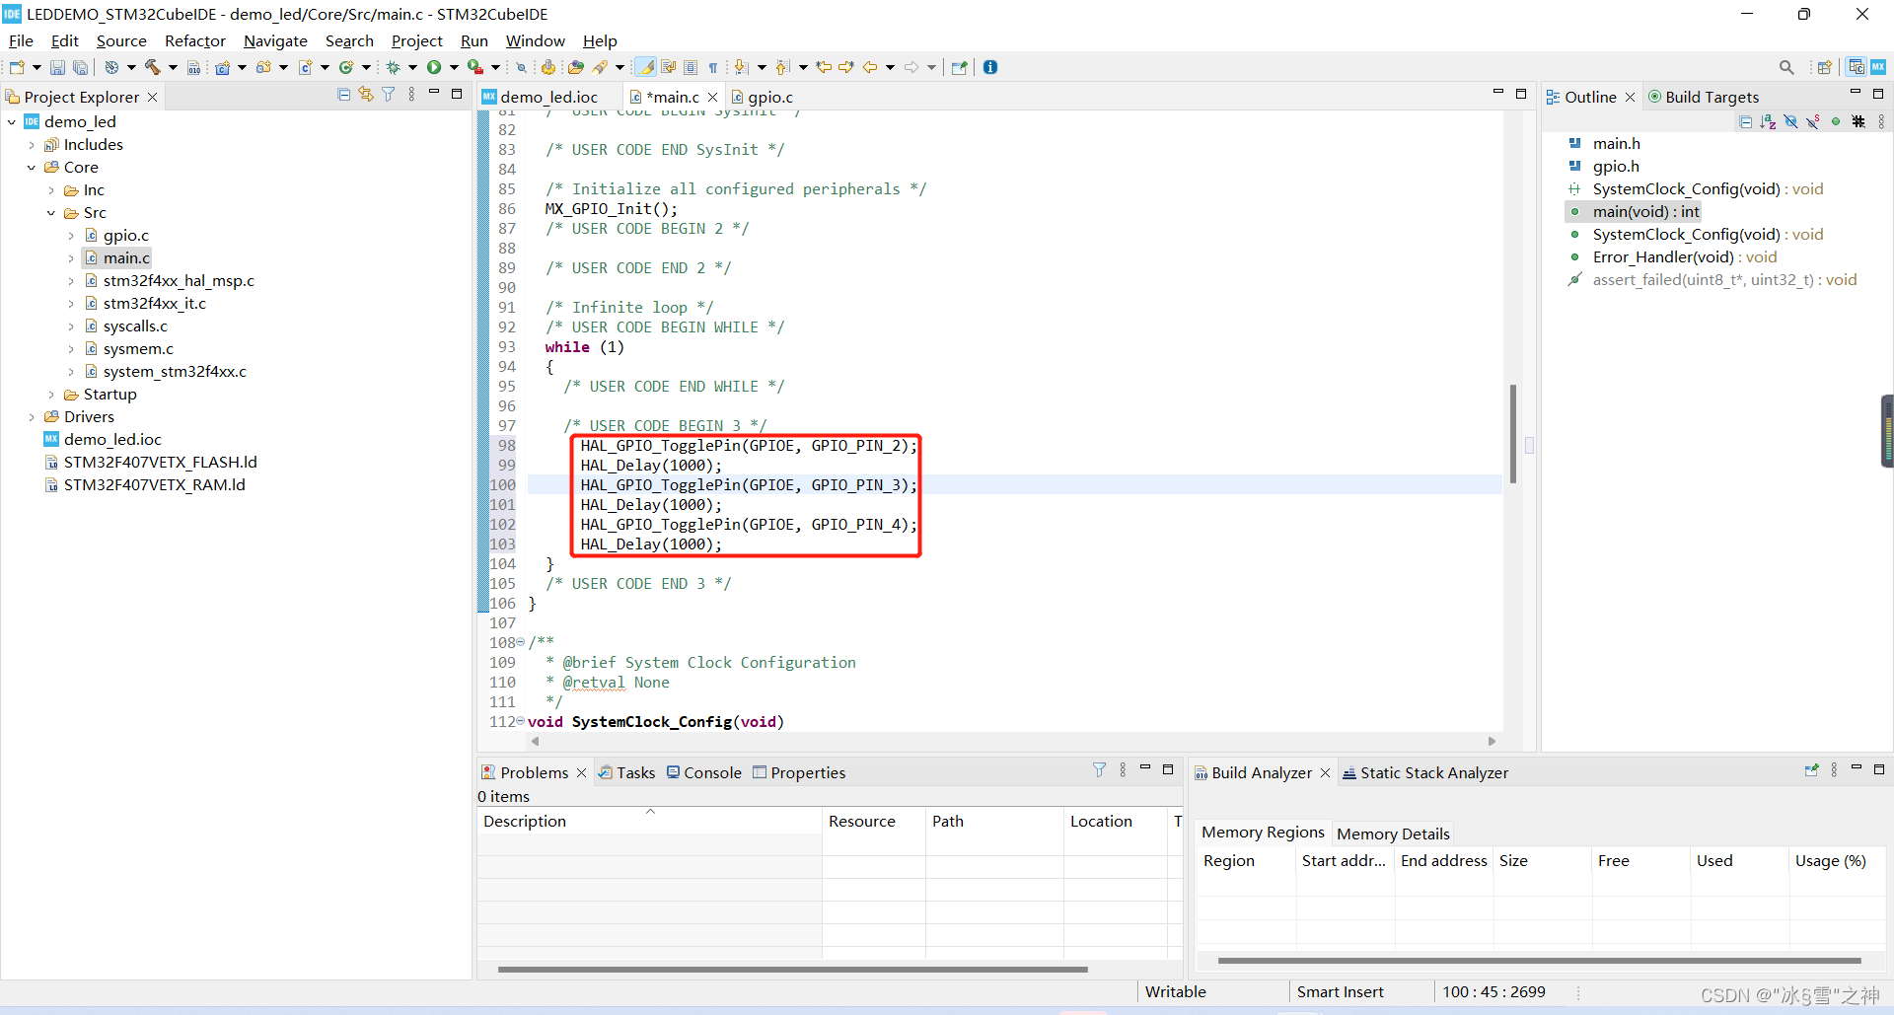Click the Save icon in the toolbar
The image size is (1894, 1015).
(x=57, y=67)
